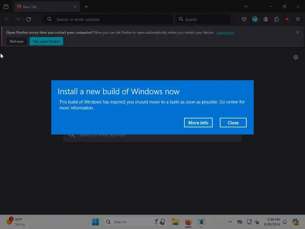Choose Not now in the notification bar
The width and height of the screenshot is (305, 229).
pyautogui.click(x=17, y=41)
